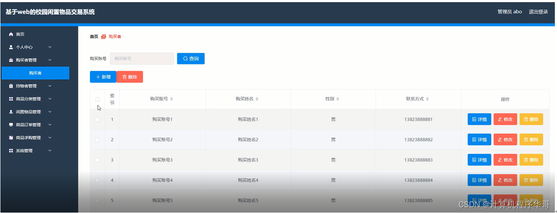Sort by 购买账号 column arrows
Image resolution: width=557 pixels, height=213 pixels.
pyautogui.click(x=171, y=99)
